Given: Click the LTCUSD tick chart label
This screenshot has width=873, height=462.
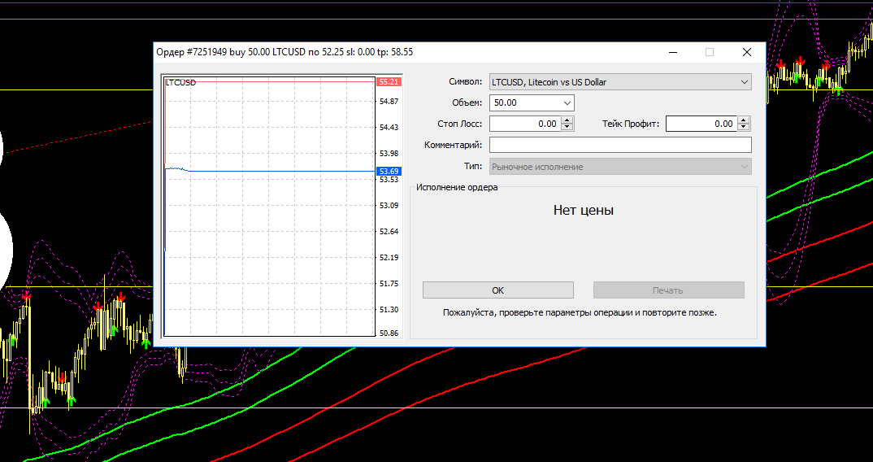Looking at the screenshot, I should click(181, 82).
